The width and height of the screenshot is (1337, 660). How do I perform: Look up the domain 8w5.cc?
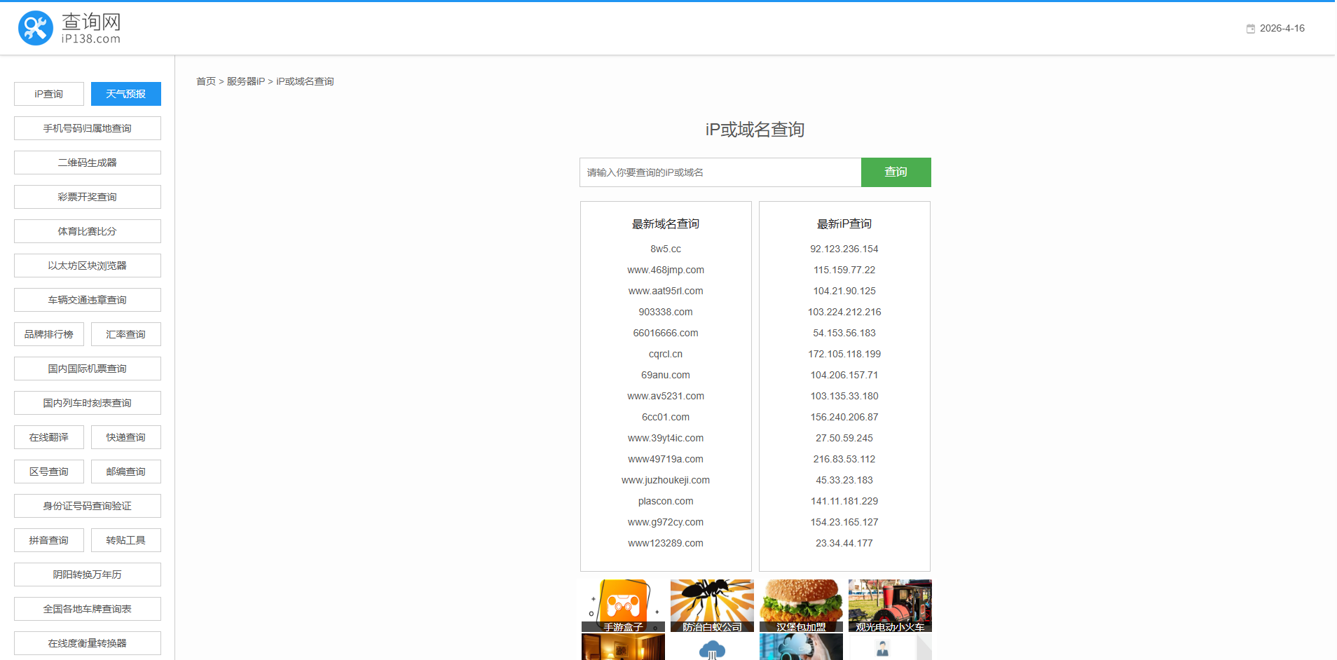point(665,249)
